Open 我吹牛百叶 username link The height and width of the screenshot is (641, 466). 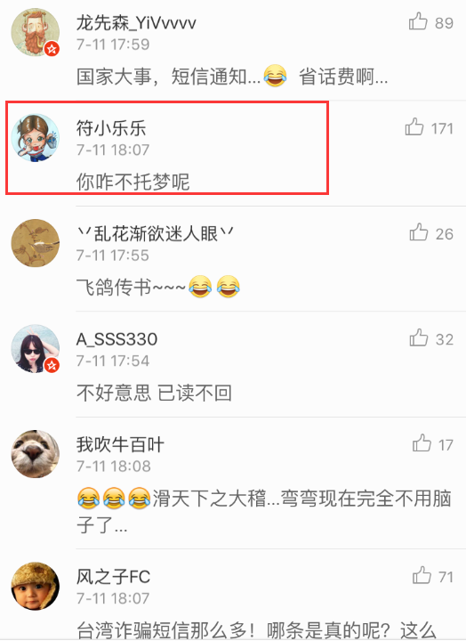coord(120,445)
